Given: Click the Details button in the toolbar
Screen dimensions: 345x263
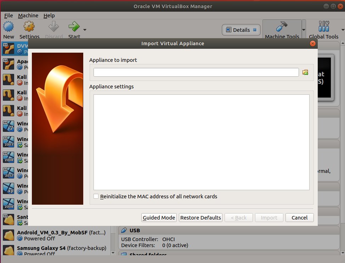Looking at the screenshot, I should (x=241, y=30).
